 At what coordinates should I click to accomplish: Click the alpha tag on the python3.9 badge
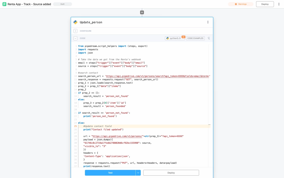point(183,37)
